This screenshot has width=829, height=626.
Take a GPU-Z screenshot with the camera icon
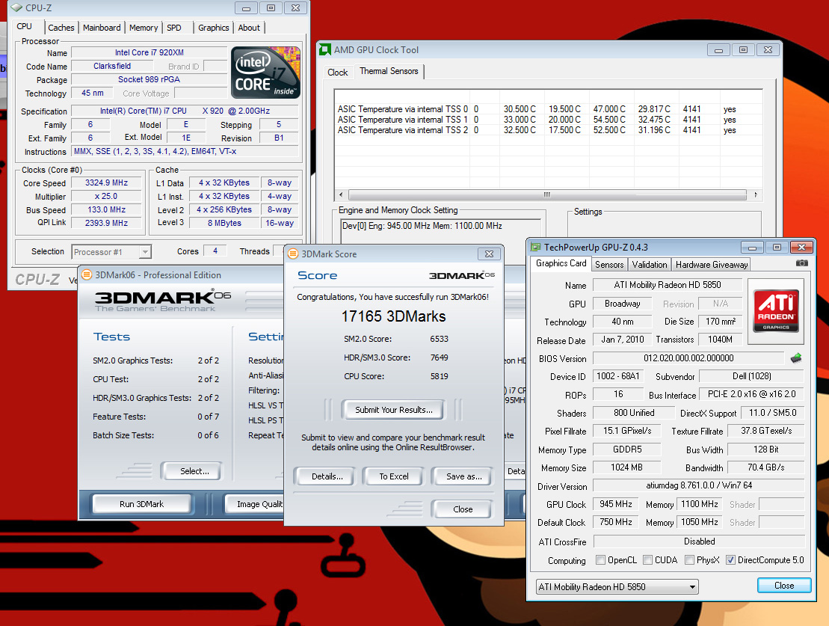pyautogui.click(x=801, y=263)
